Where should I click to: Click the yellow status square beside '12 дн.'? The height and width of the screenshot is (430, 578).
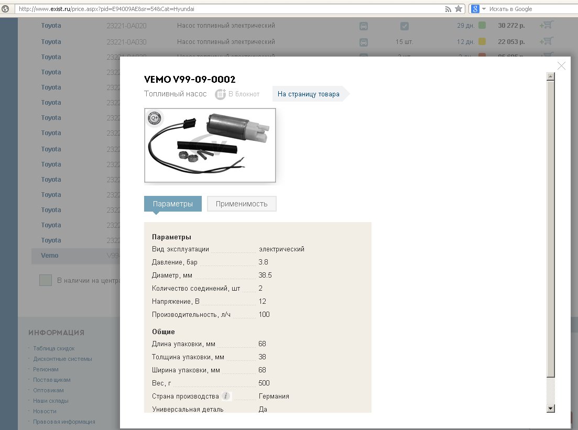pos(482,41)
